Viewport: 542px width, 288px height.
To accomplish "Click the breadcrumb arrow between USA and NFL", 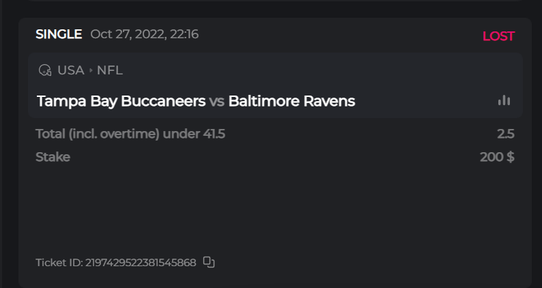I will (x=91, y=70).
